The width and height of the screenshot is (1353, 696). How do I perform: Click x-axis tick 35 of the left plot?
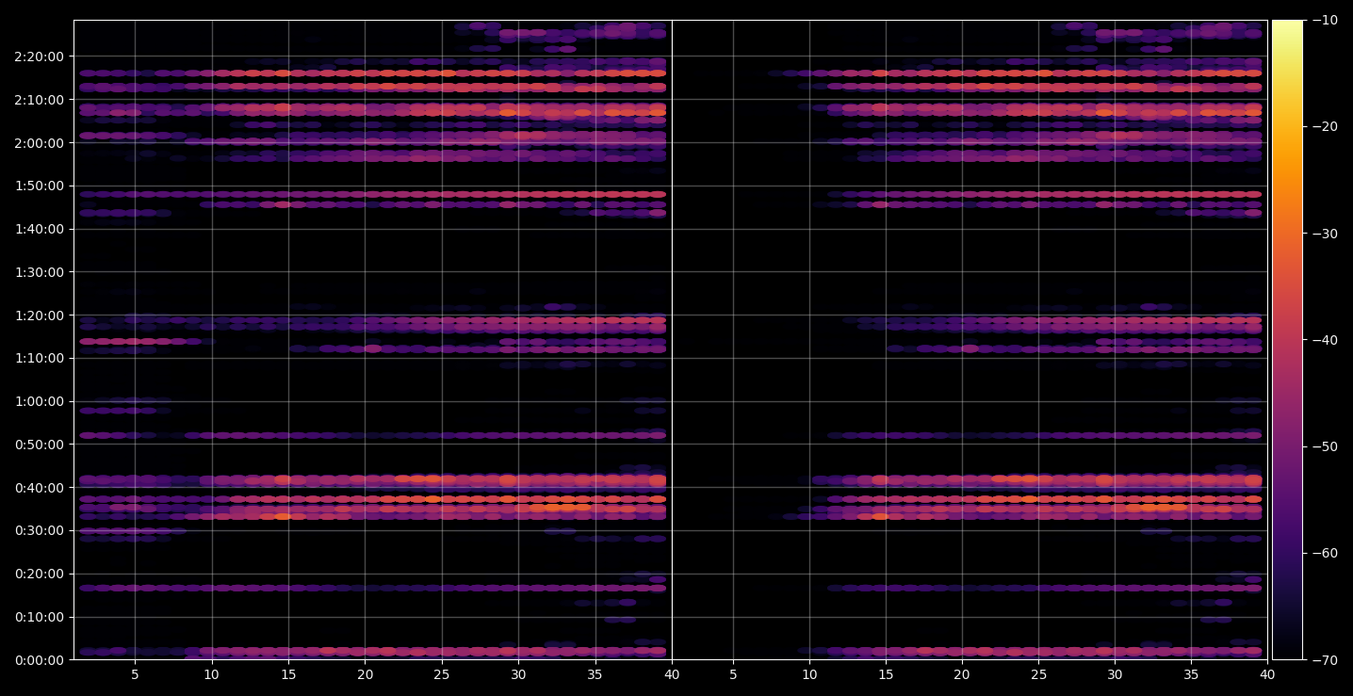click(x=595, y=674)
